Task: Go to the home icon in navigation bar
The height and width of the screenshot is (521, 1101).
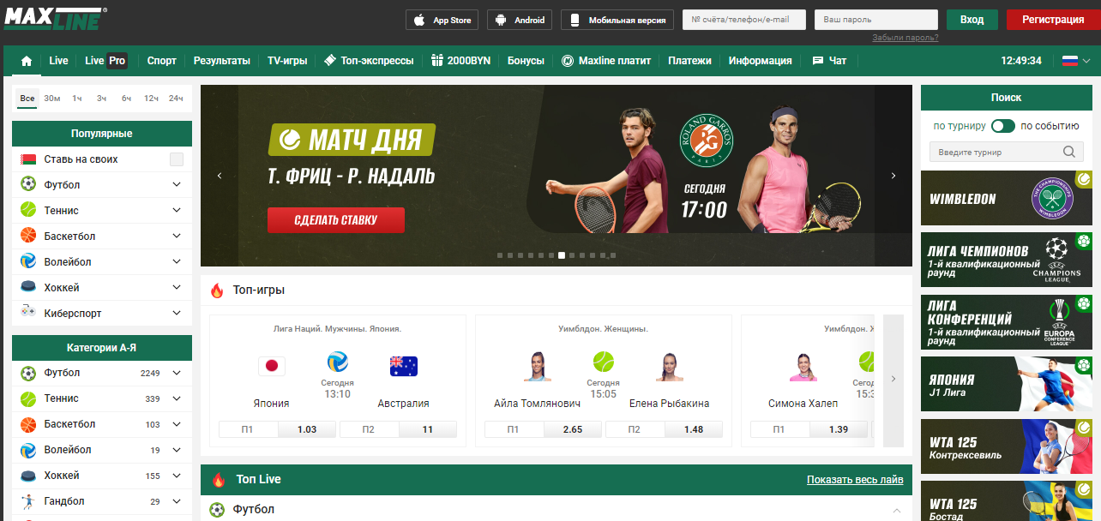Action: [27, 61]
